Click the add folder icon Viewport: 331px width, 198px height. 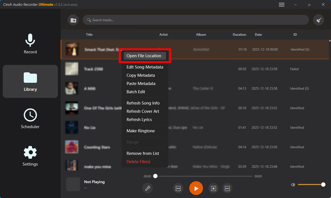point(73,20)
